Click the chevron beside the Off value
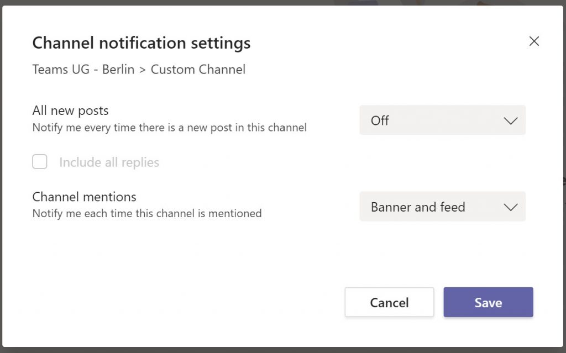Viewport: 566px width, 353px height. (x=510, y=121)
